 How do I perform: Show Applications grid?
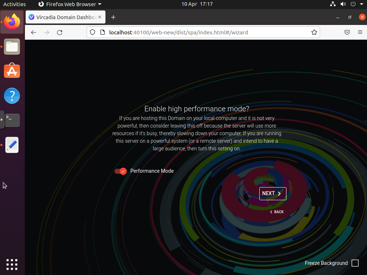coord(12,265)
